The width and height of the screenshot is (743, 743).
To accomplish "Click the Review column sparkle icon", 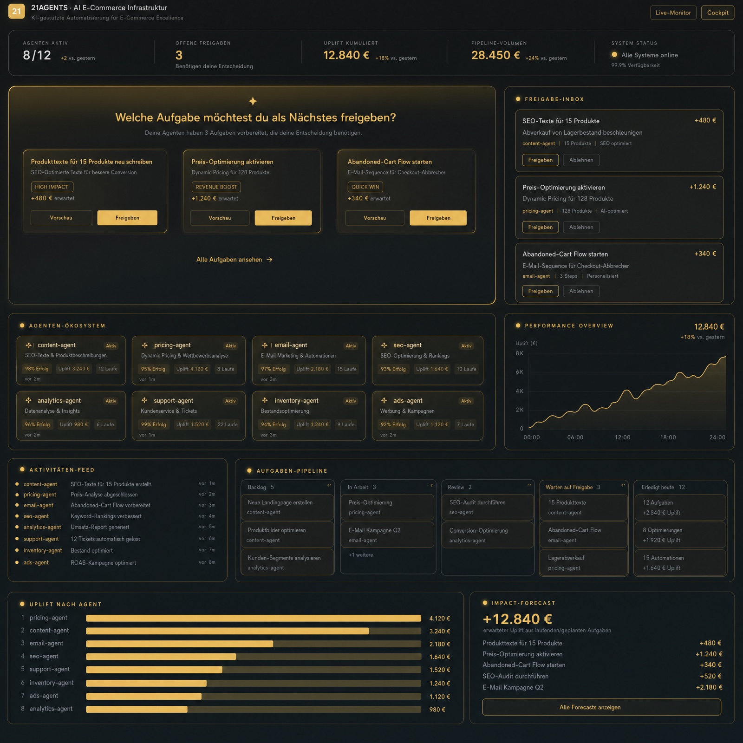I will coord(529,486).
